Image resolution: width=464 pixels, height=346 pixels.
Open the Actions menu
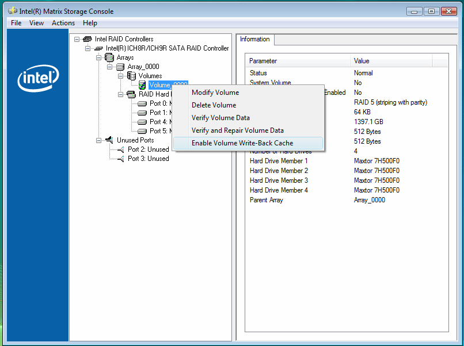[63, 23]
